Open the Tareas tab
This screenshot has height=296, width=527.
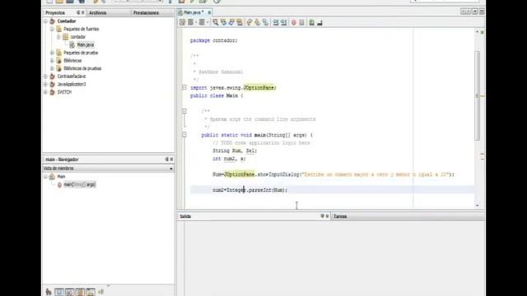(x=340, y=216)
